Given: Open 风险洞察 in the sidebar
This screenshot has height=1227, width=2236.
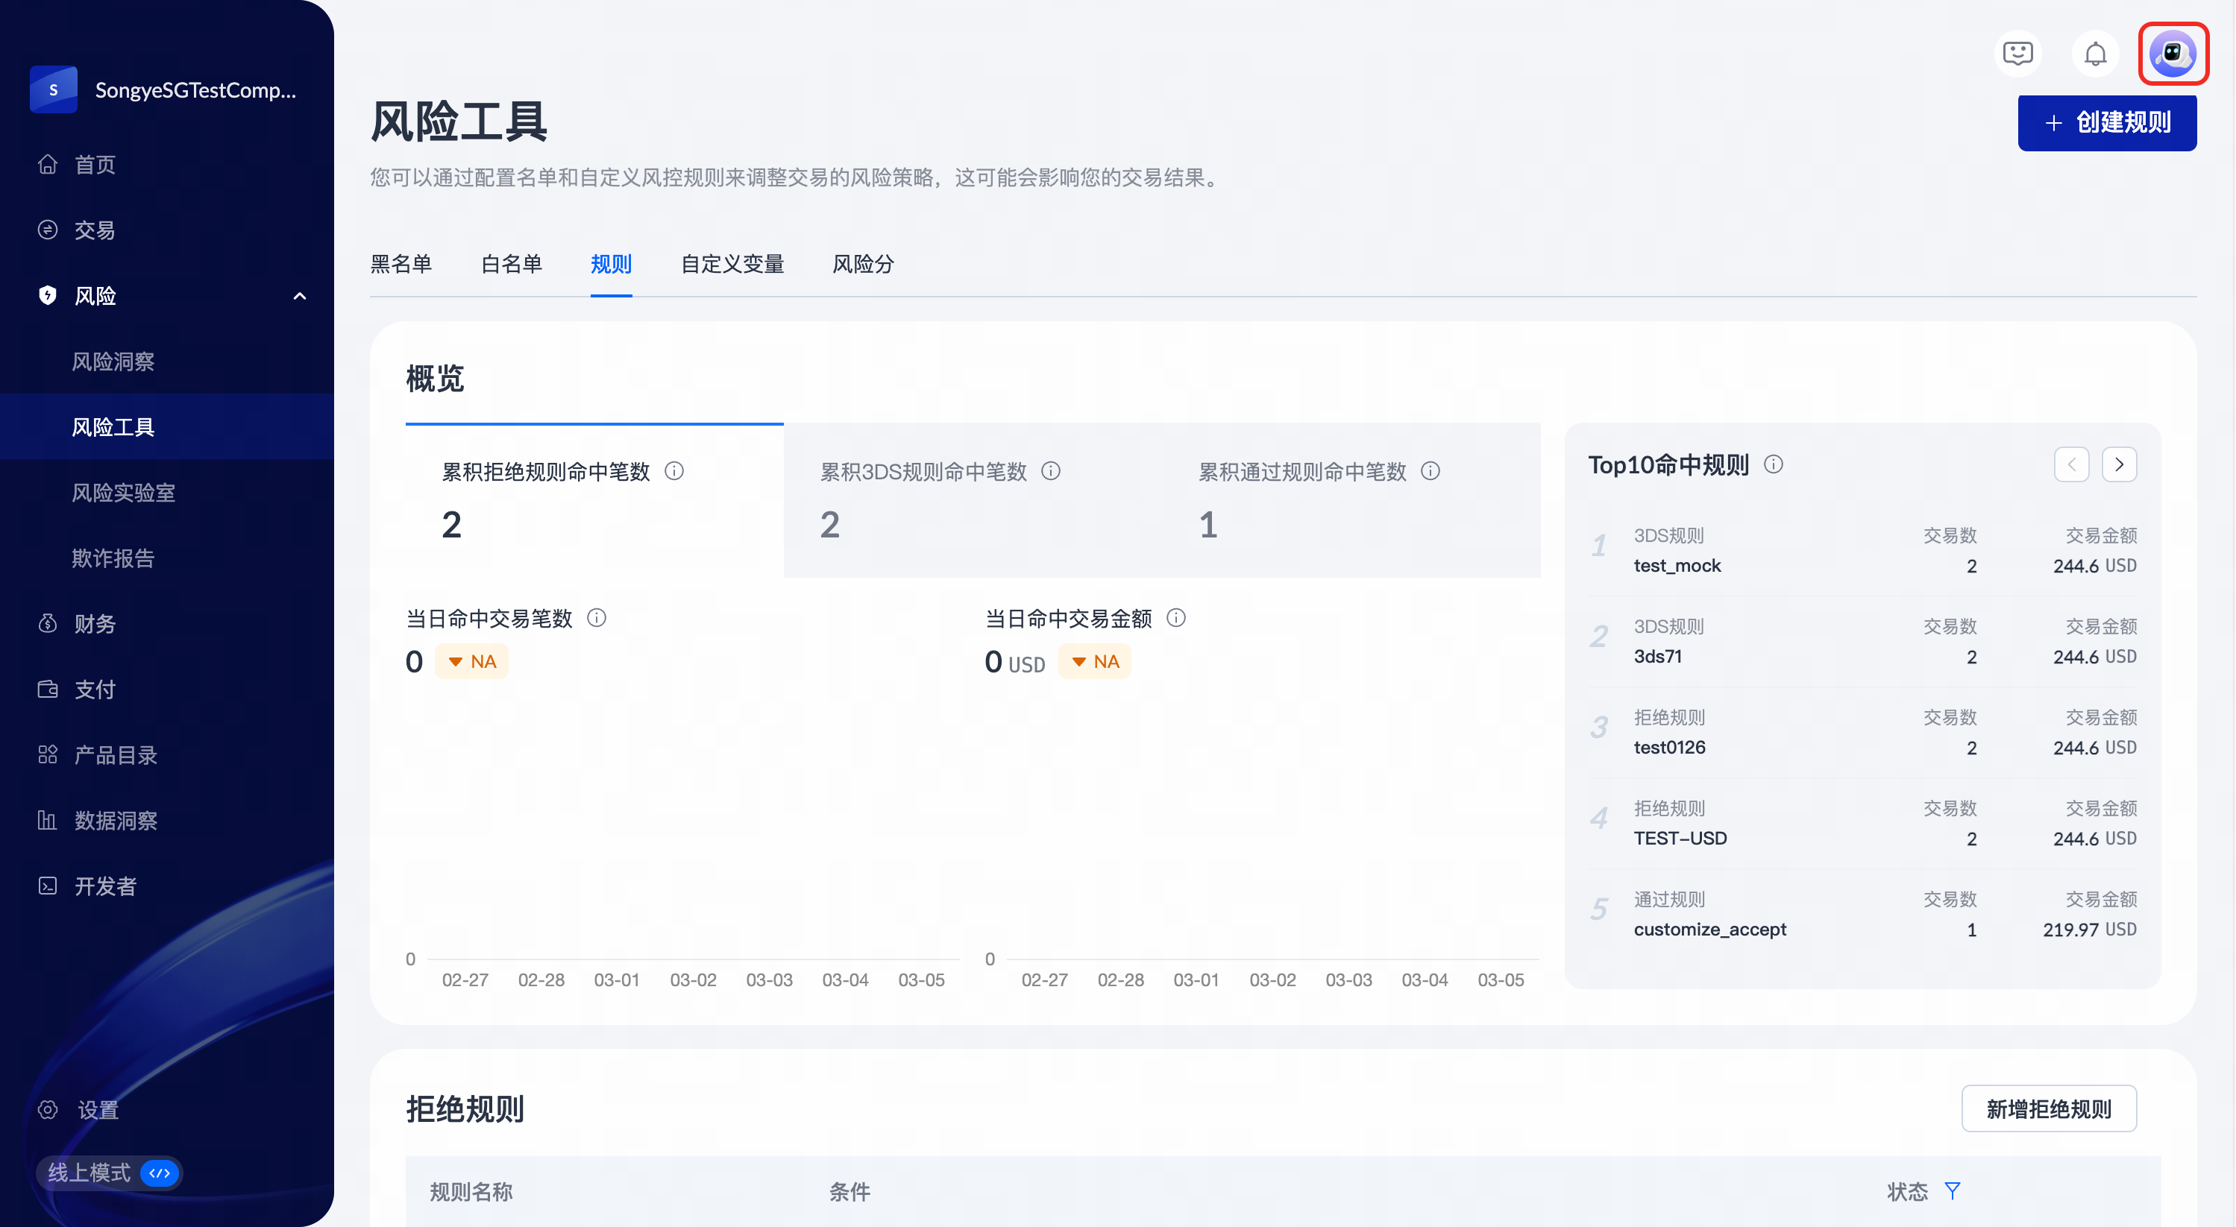Looking at the screenshot, I should 113,361.
